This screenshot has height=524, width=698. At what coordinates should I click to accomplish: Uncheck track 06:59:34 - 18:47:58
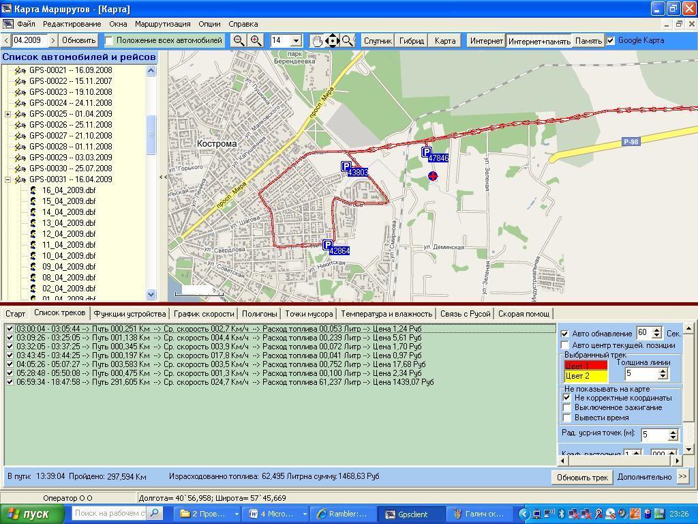click(x=10, y=382)
